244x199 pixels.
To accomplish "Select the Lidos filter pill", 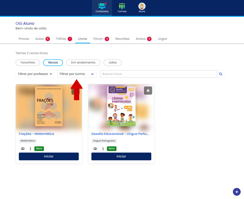I will point(113,62).
